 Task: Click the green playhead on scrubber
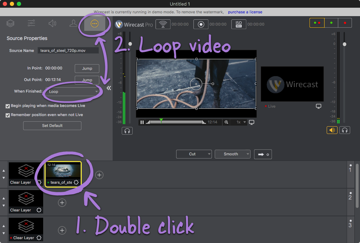point(161,120)
